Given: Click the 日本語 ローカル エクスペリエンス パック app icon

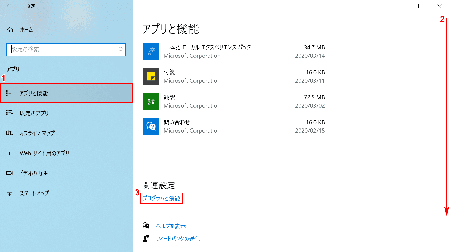Looking at the screenshot, I should click(x=151, y=51).
